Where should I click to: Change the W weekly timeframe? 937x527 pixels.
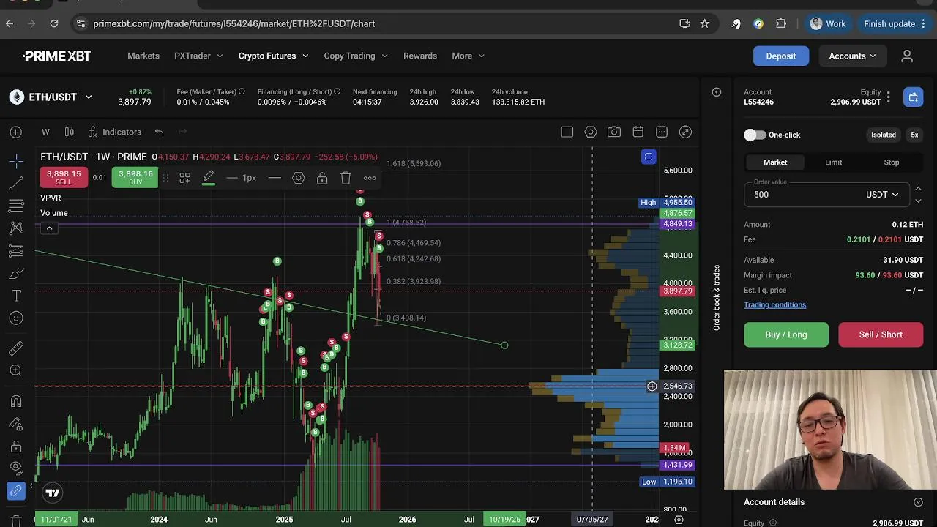tap(45, 132)
